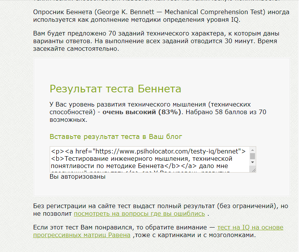Click the heading 'Результат теста Беннета'
Image resolution: width=299 pixels, height=252 pixels.
coord(115,89)
